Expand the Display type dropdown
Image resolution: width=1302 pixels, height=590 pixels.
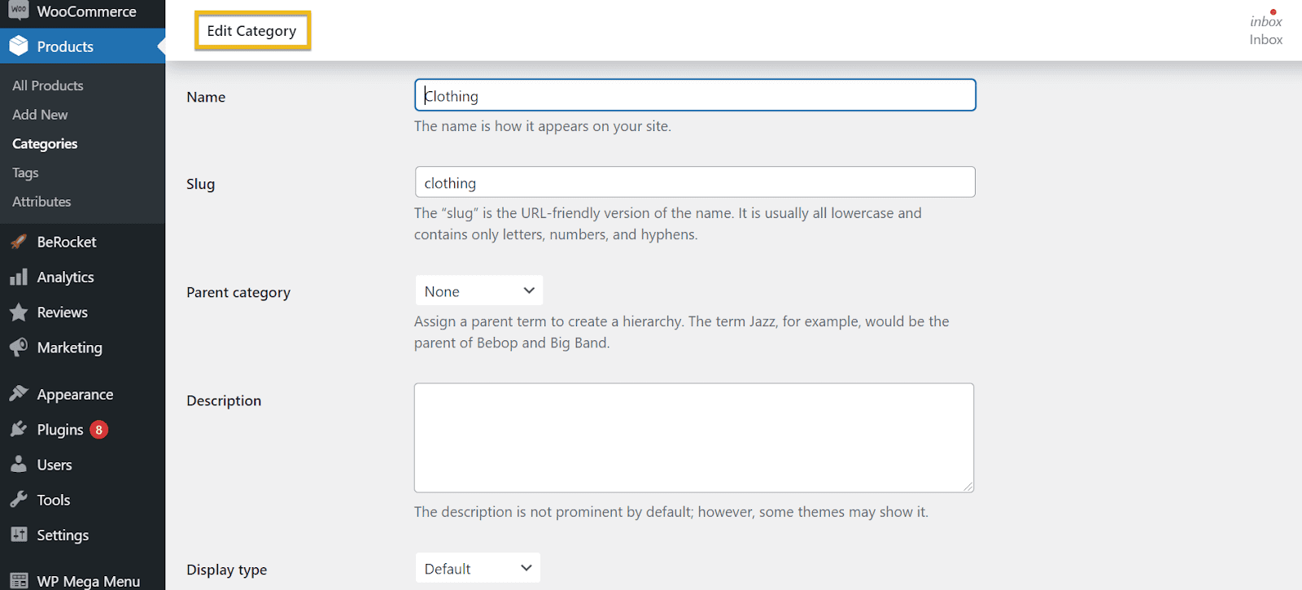tap(478, 568)
